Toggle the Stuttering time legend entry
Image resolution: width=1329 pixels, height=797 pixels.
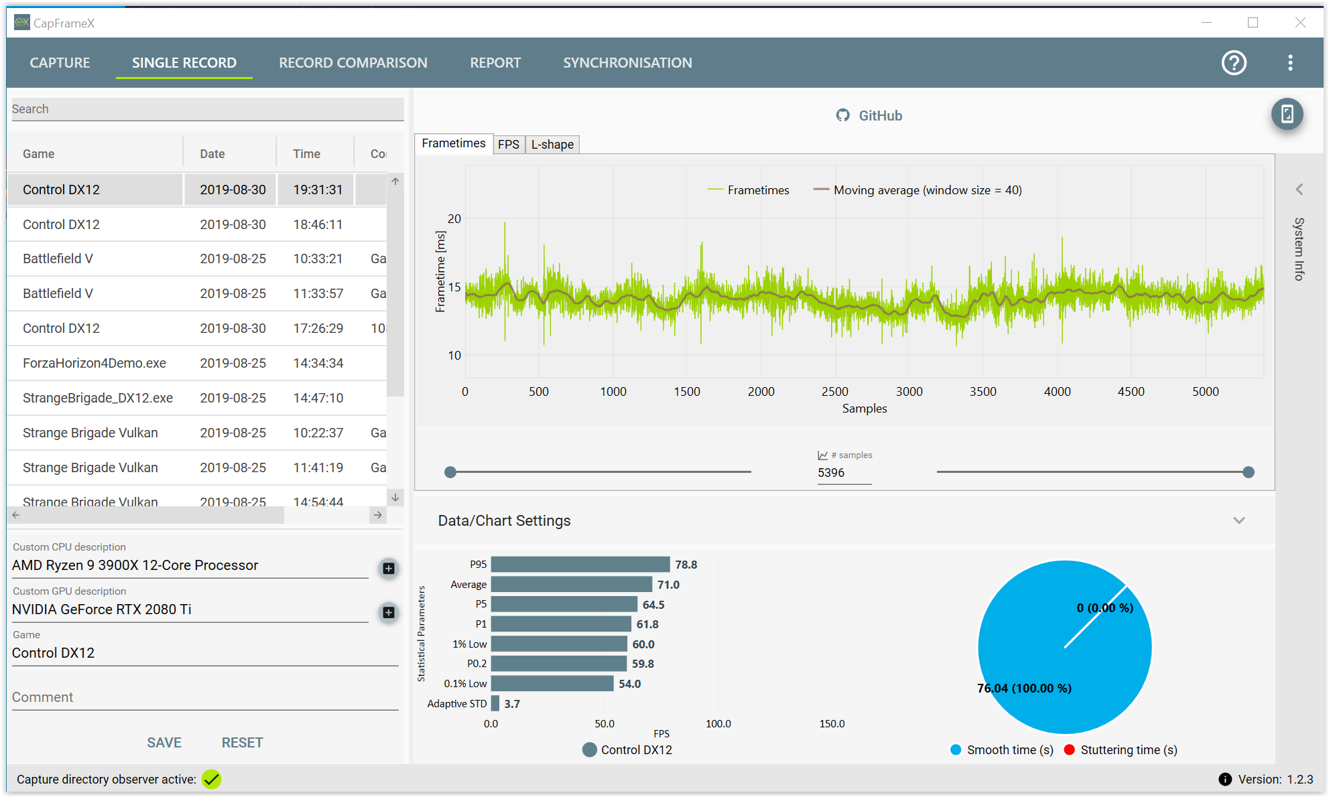coord(1121,749)
